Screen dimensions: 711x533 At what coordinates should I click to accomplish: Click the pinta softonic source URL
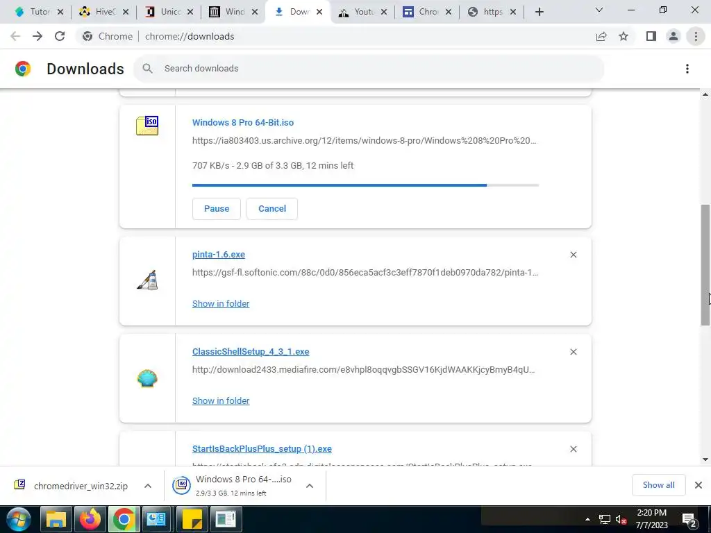click(365, 273)
